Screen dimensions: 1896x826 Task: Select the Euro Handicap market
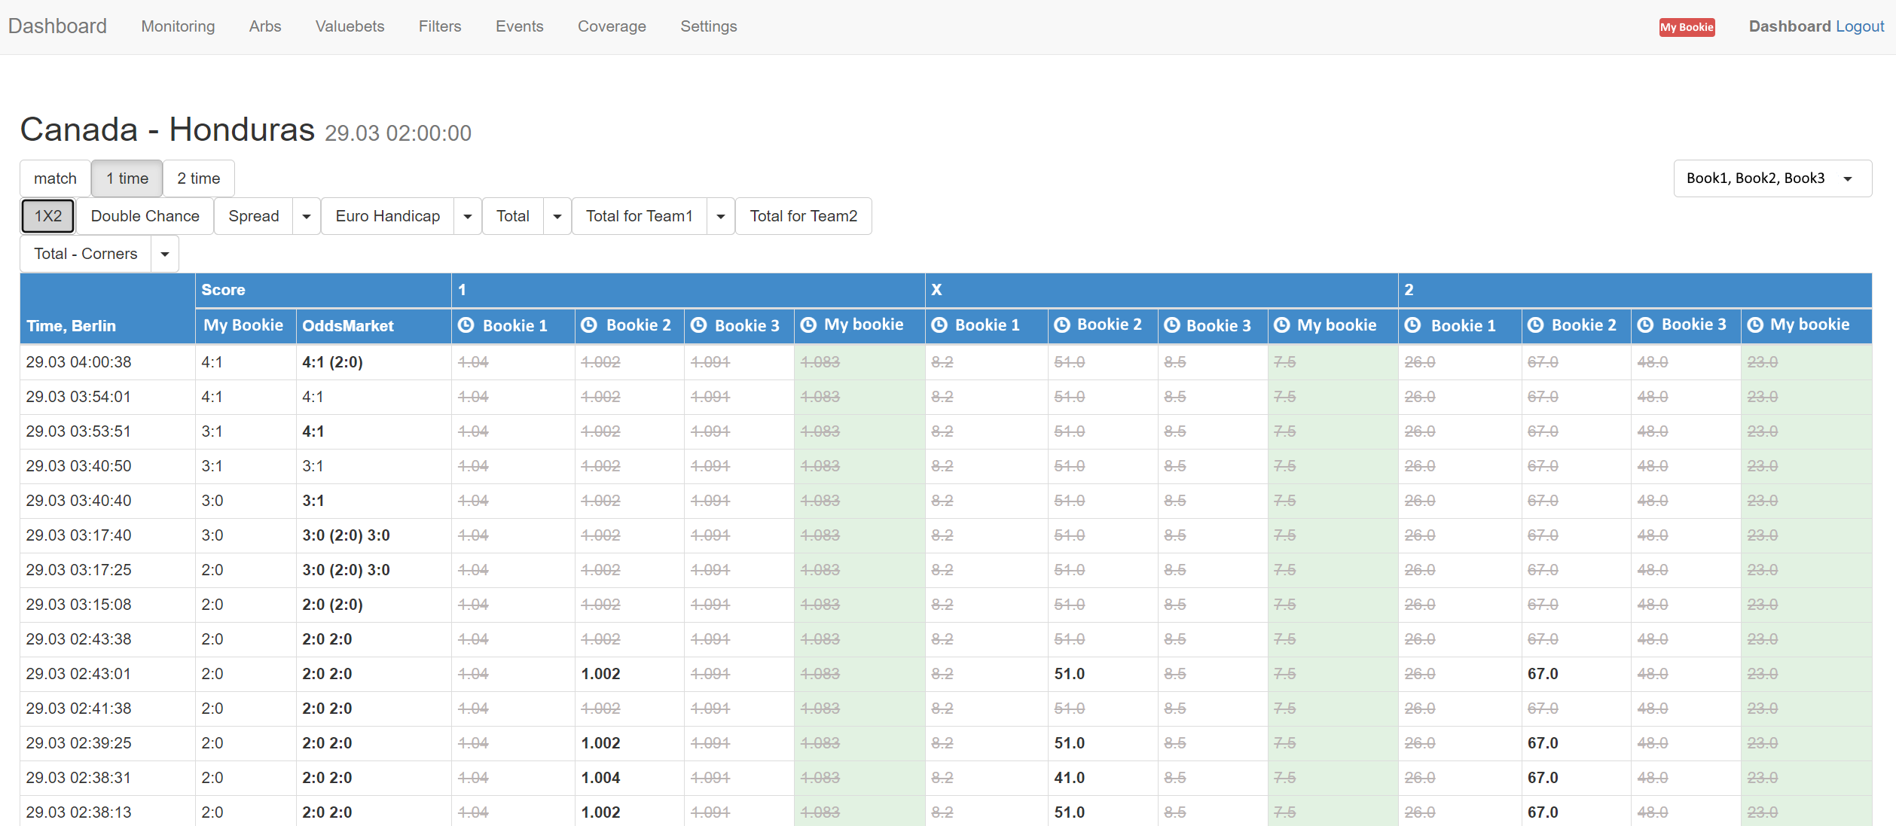tap(388, 216)
